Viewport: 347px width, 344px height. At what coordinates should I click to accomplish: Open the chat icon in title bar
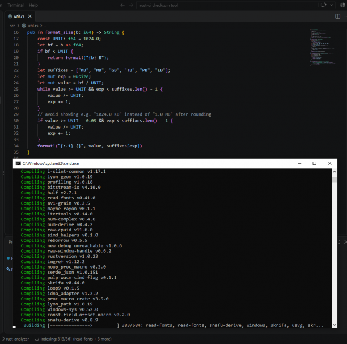tap(323, 5)
